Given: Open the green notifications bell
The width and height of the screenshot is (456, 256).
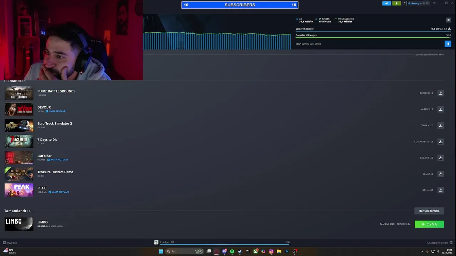Looking at the screenshot, I should [x=397, y=3].
